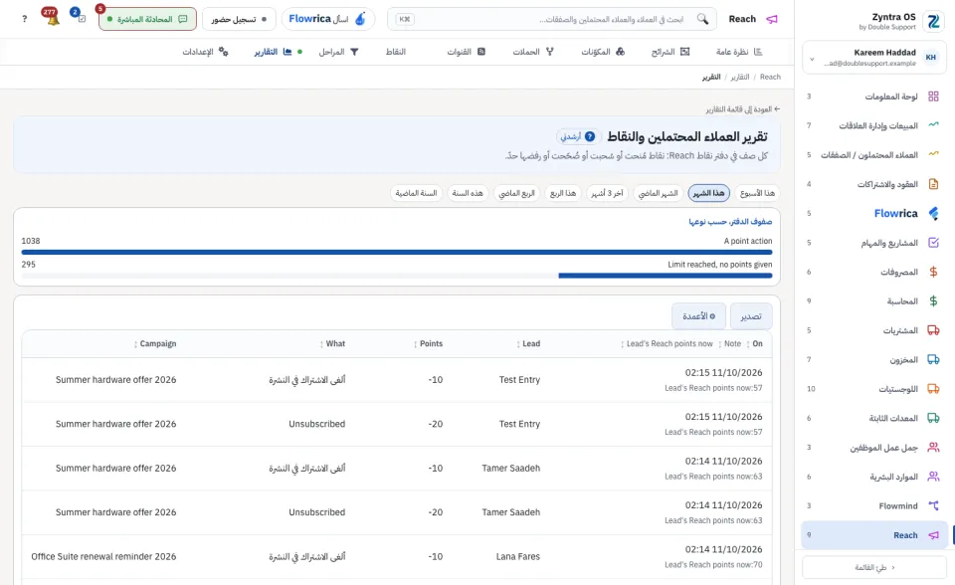This screenshot has height=585, width=955.
Task: Select السنة الماضية period filter
Action: pyautogui.click(x=416, y=193)
